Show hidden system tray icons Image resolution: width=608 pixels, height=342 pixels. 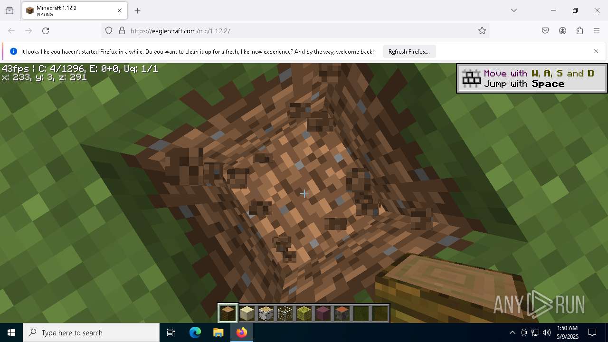[512, 332]
